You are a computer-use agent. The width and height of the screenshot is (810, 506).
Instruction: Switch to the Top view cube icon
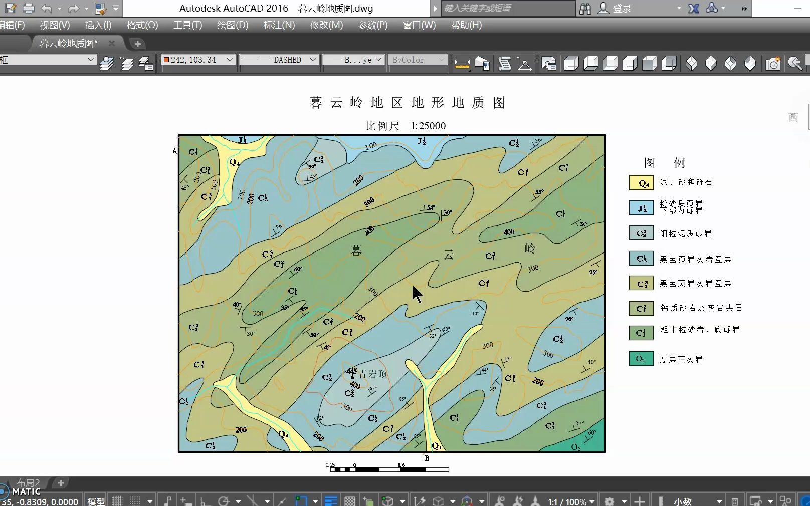click(x=571, y=64)
